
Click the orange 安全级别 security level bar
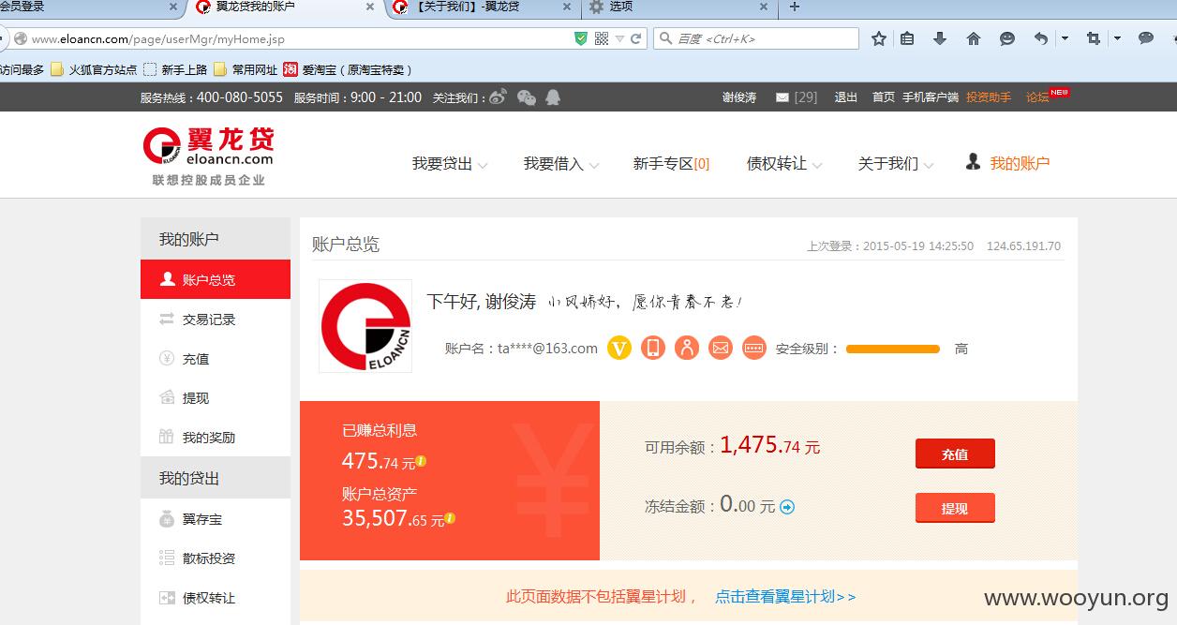click(x=892, y=349)
